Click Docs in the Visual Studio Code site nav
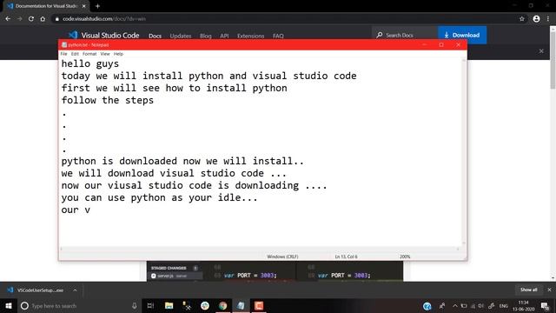Screen dimensions: 556x313 (155, 36)
